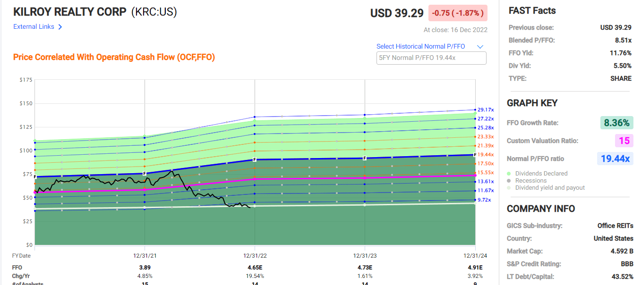
Task: Click the Chg/Yr value 19.54%
Action: 255,276
